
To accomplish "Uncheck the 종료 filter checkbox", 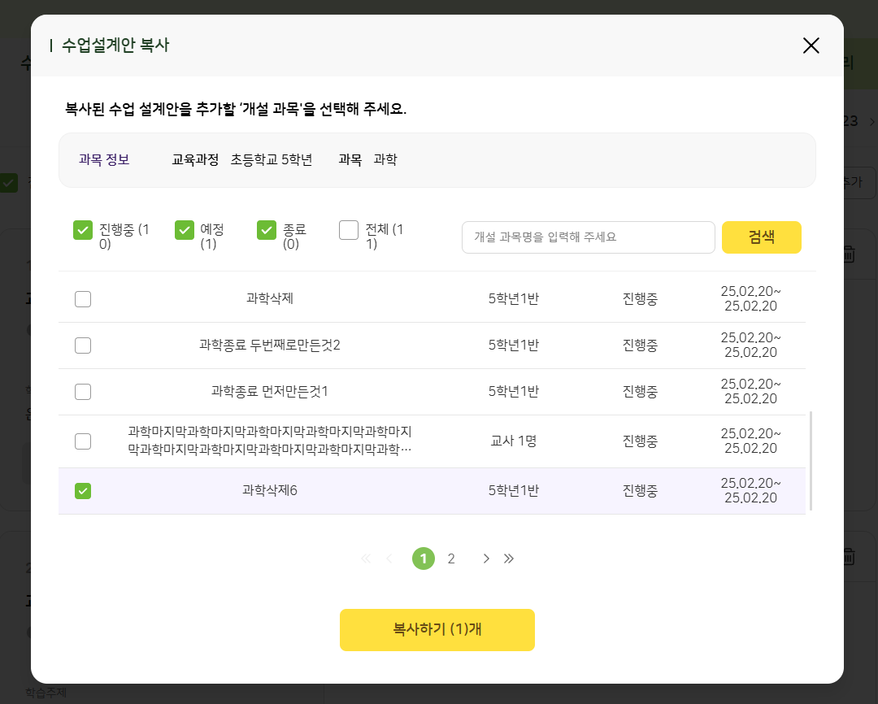I will point(267,230).
